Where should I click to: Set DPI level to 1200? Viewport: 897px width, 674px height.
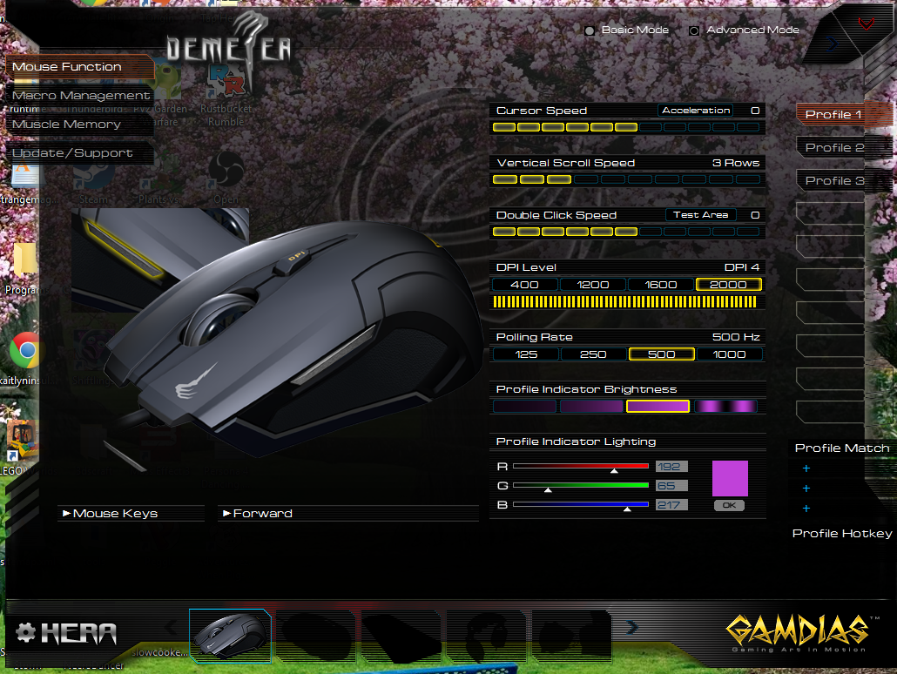point(593,285)
